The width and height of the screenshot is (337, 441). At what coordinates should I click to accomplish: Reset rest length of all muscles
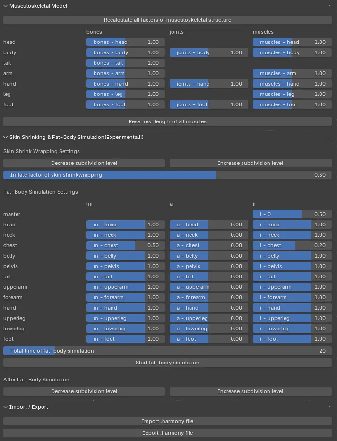pos(167,121)
